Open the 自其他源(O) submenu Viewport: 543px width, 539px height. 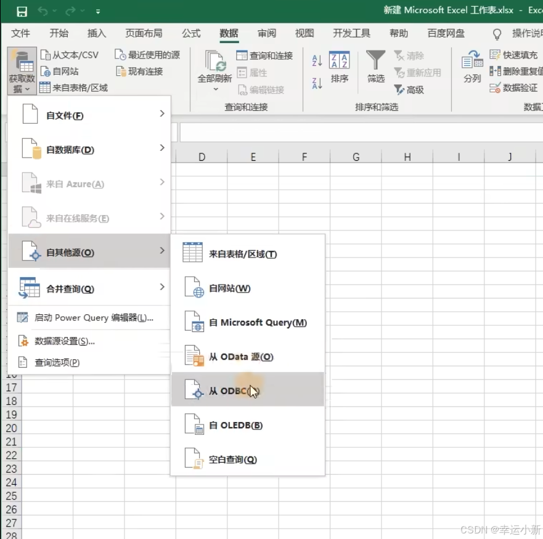click(x=89, y=251)
